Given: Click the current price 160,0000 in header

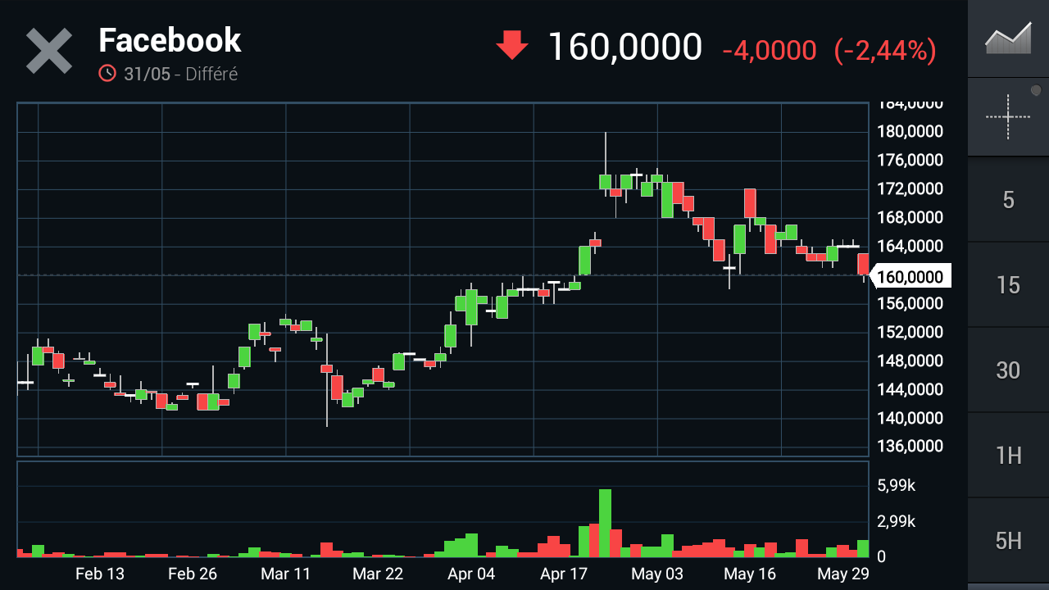Looking at the screenshot, I should 624,48.
